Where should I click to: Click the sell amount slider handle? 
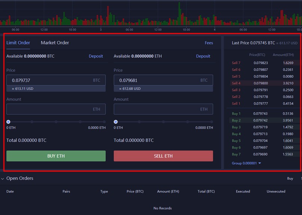click(x=115, y=122)
